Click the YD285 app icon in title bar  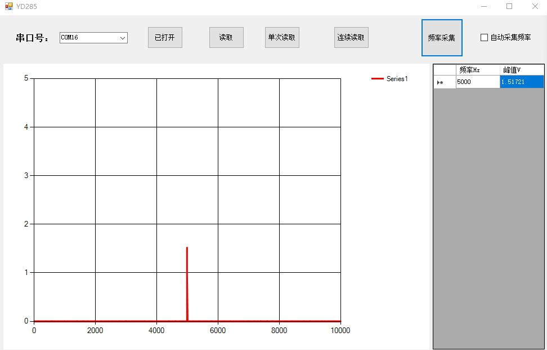(x=9, y=6)
